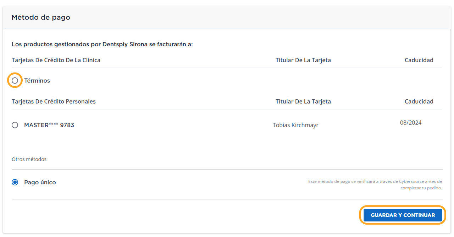Viewport: 454px width, 237px height.
Task: Click the Tarjetas De Crédito Personales heading
Action: [x=54, y=102]
